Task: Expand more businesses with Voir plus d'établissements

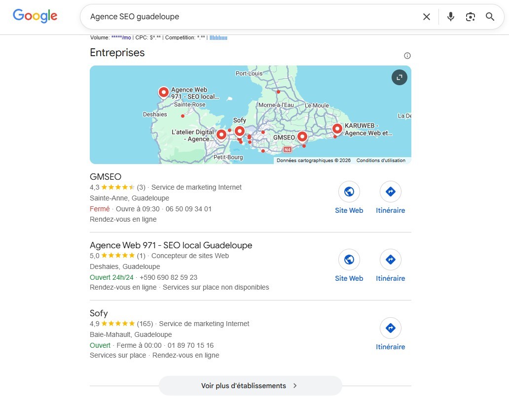Action: coord(250,386)
